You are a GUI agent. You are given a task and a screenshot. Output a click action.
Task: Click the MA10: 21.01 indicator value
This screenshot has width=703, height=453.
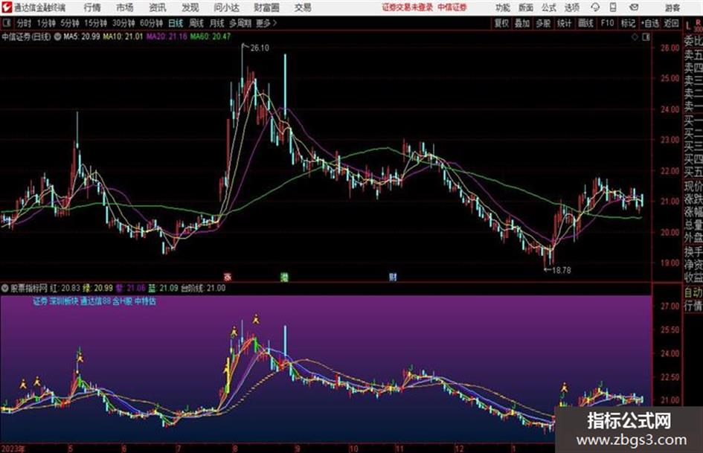coord(123,36)
